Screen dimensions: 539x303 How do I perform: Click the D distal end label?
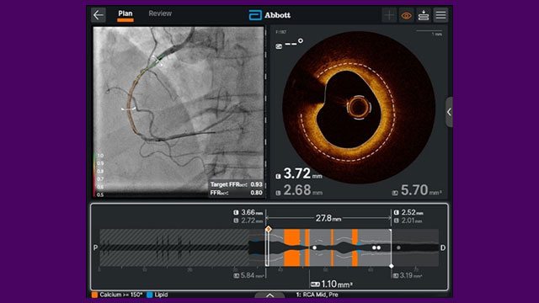click(443, 247)
